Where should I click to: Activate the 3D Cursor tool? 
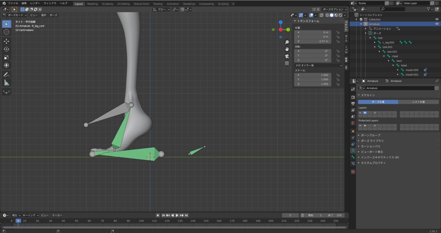click(6, 32)
